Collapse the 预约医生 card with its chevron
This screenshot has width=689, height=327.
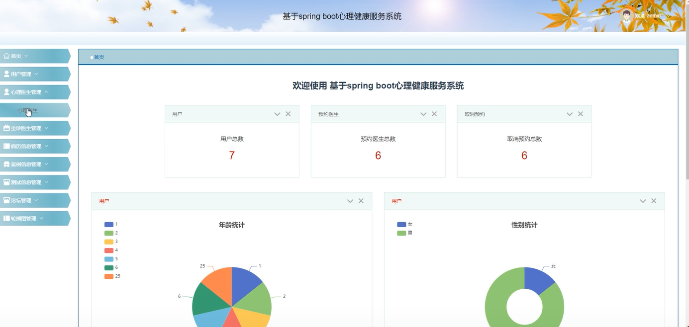[423, 114]
